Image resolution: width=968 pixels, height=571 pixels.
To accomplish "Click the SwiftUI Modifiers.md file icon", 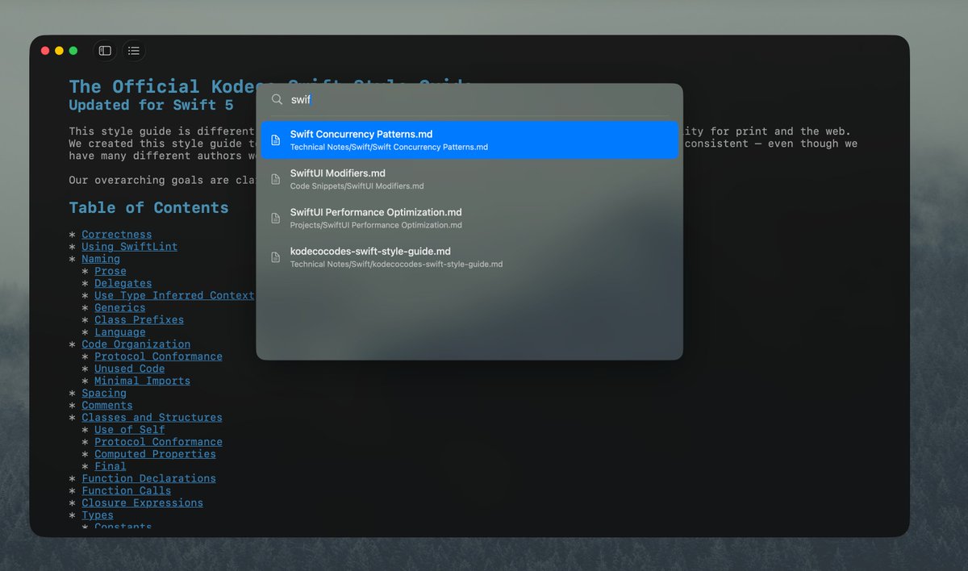I will (276, 179).
